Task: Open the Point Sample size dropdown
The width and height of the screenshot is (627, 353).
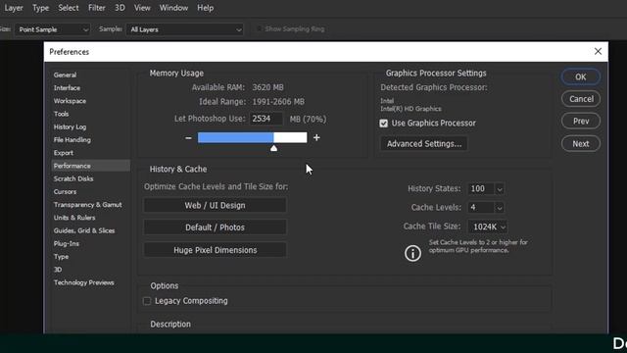Action: click(52, 29)
